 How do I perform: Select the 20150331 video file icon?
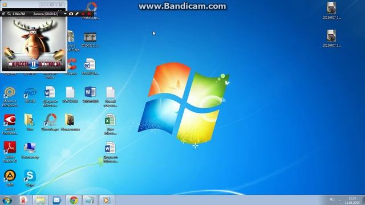coord(90,39)
